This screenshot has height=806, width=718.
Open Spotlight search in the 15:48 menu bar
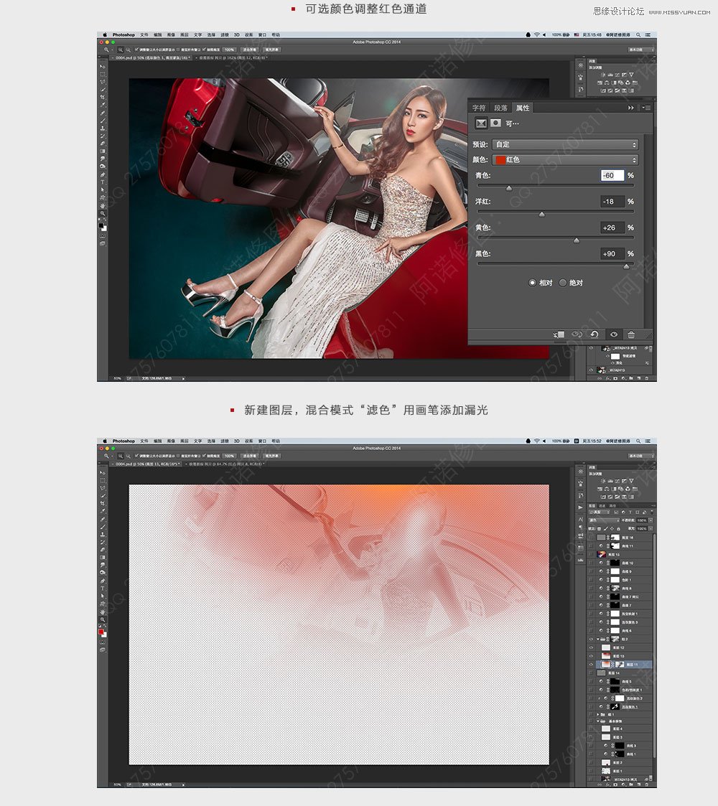(638, 35)
